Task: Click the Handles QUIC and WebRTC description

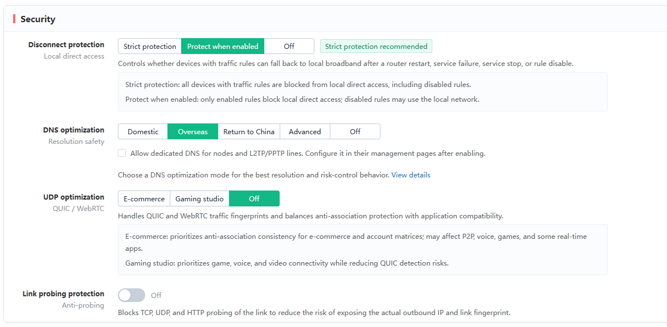Action: pos(310,216)
